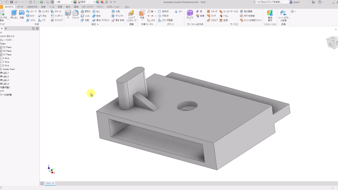
Task: Click the ViewCube in the viewport
Action: pos(331,42)
